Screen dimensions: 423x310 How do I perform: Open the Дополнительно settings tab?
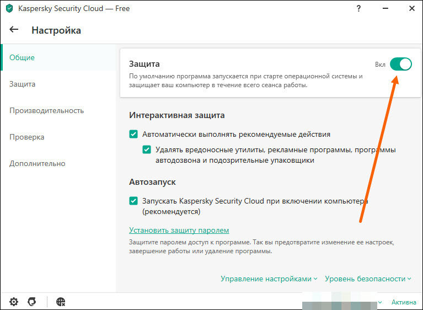click(58, 163)
